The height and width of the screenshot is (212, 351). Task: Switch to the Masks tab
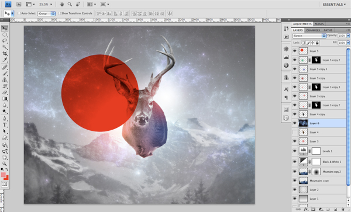click(x=319, y=24)
